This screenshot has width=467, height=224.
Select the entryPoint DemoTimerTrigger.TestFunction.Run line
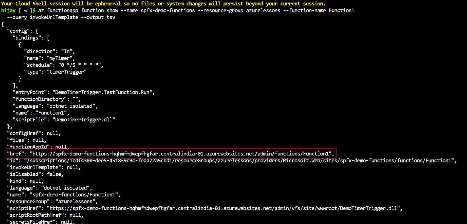pyautogui.click(x=84, y=92)
